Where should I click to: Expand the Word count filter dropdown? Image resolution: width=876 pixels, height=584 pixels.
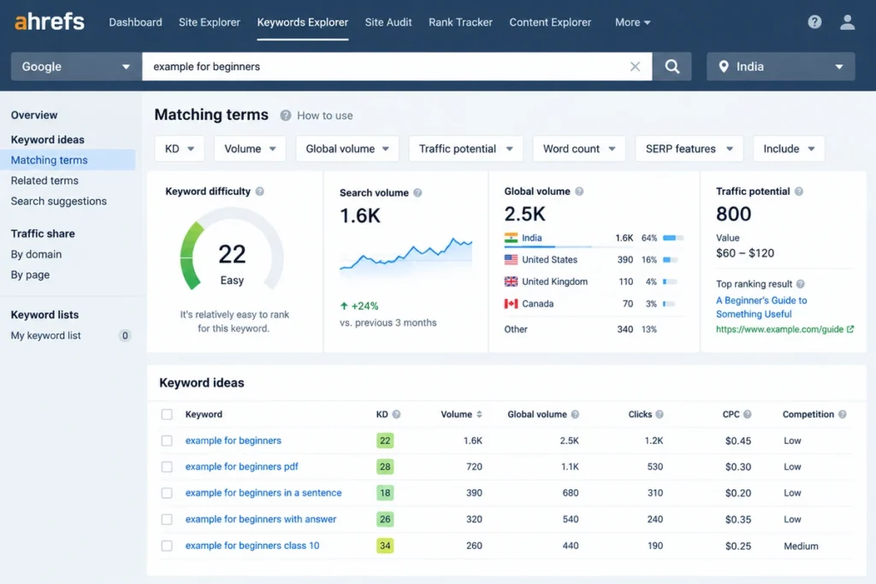pos(579,149)
